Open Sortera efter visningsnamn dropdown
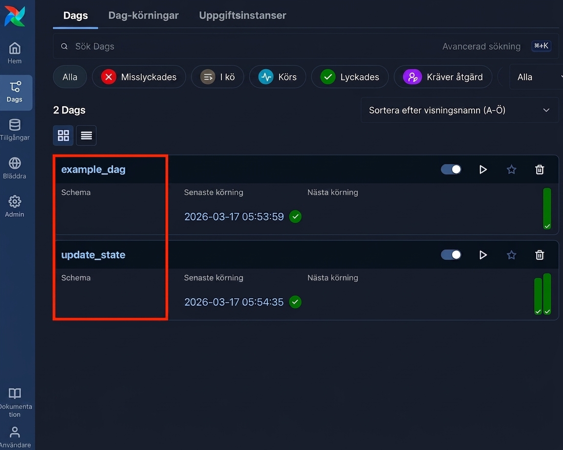 459,110
